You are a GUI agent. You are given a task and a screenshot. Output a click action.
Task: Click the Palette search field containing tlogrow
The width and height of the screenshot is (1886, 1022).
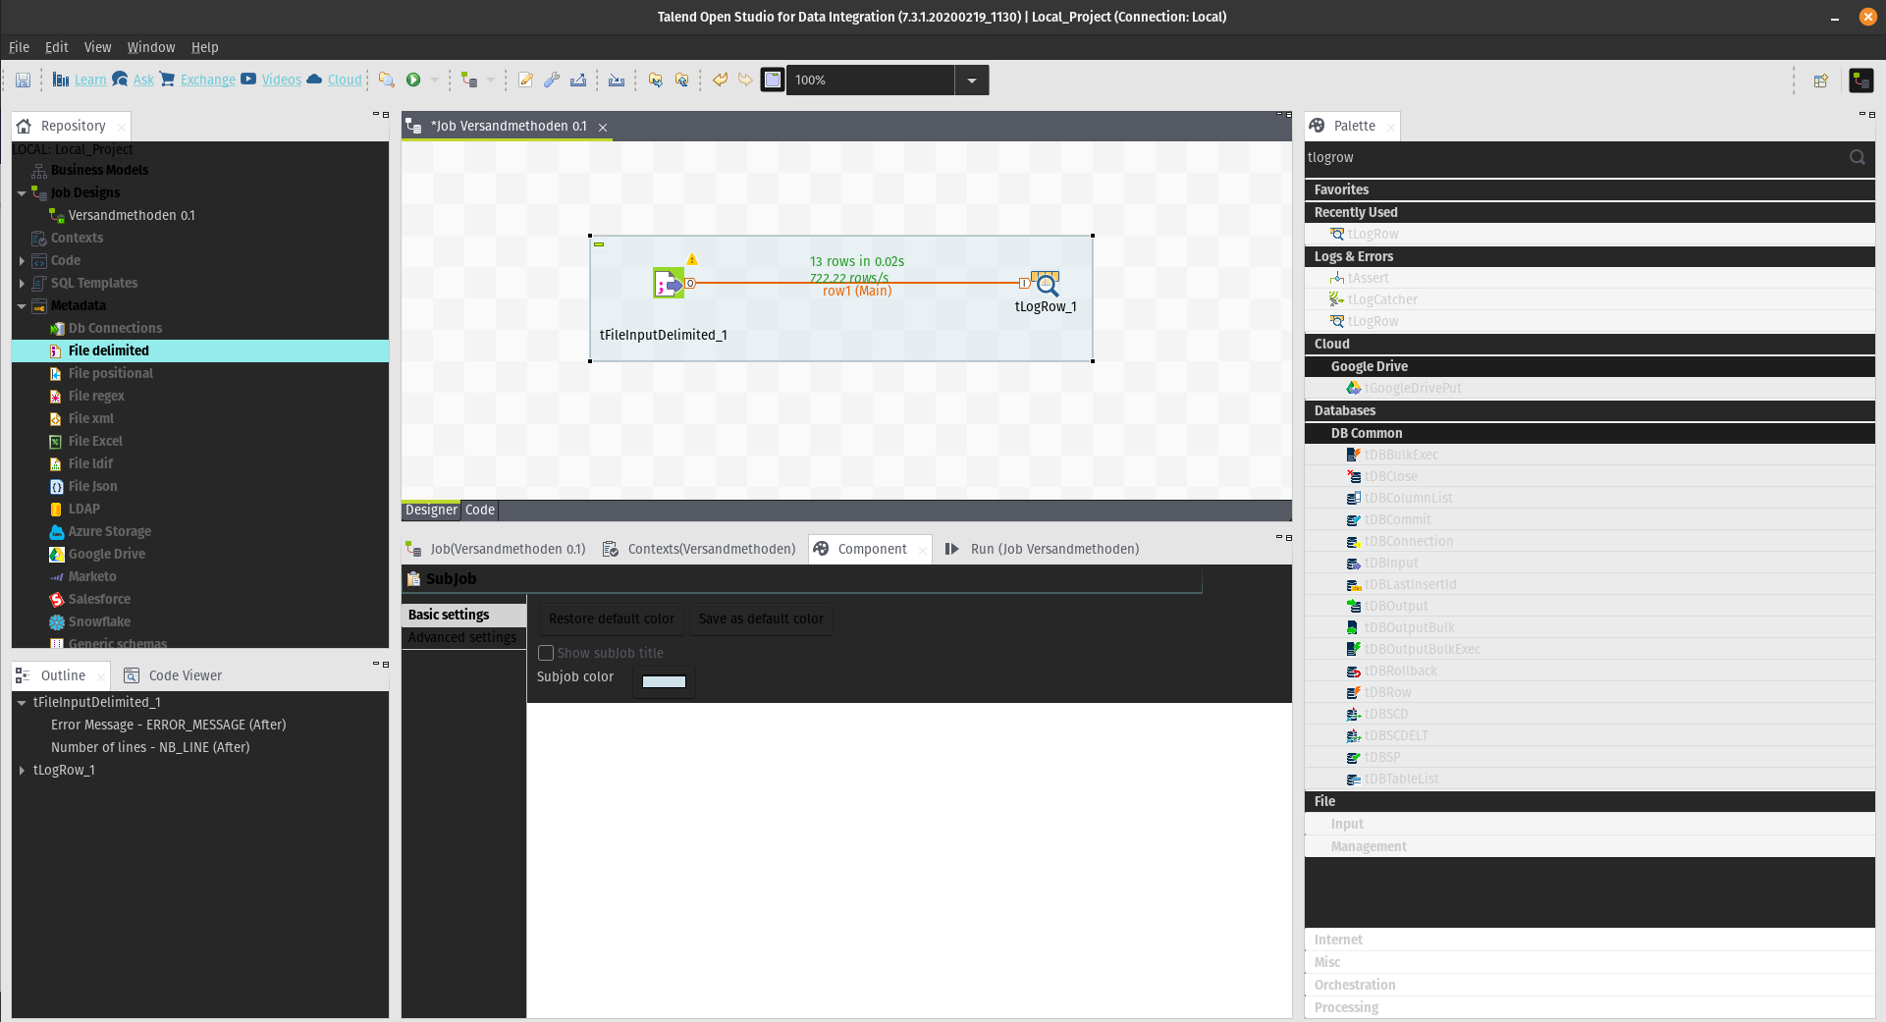(x=1571, y=157)
